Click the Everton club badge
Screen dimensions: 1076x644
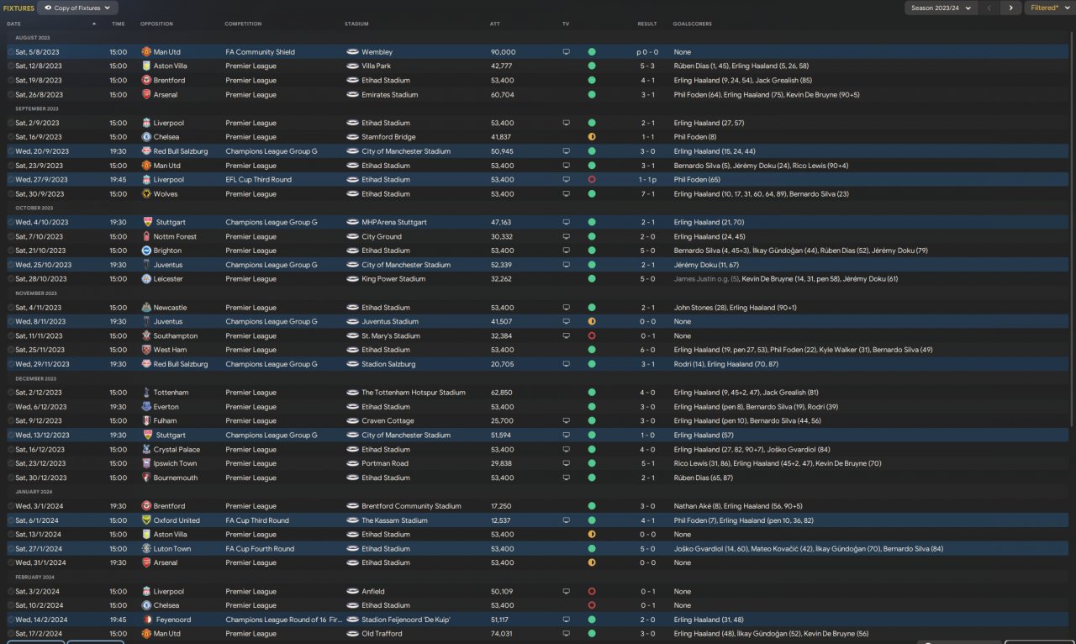pyautogui.click(x=146, y=407)
